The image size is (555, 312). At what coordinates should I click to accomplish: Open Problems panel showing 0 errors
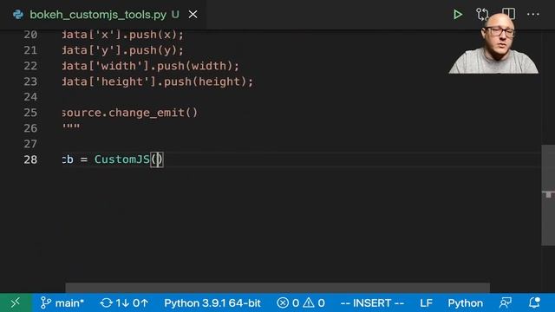click(288, 302)
